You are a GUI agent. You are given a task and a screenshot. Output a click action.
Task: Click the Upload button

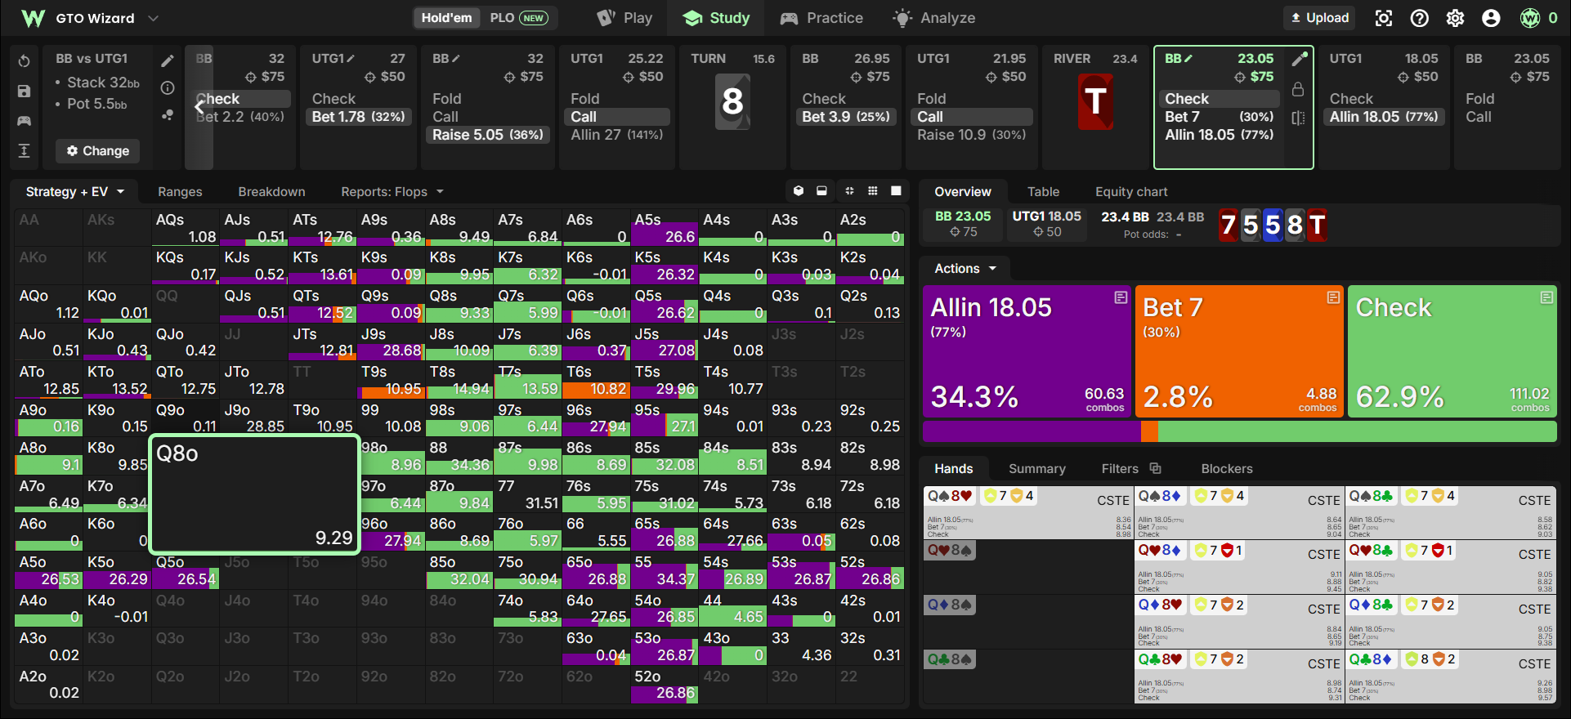click(1319, 18)
